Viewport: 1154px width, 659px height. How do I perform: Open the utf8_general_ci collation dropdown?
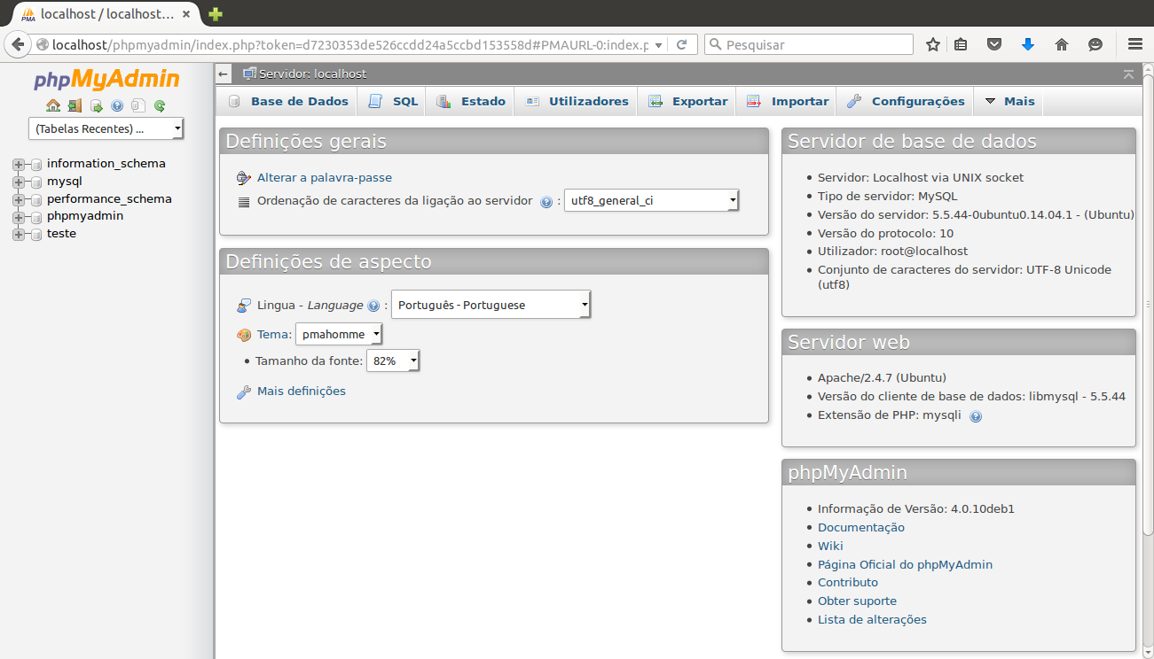point(651,201)
